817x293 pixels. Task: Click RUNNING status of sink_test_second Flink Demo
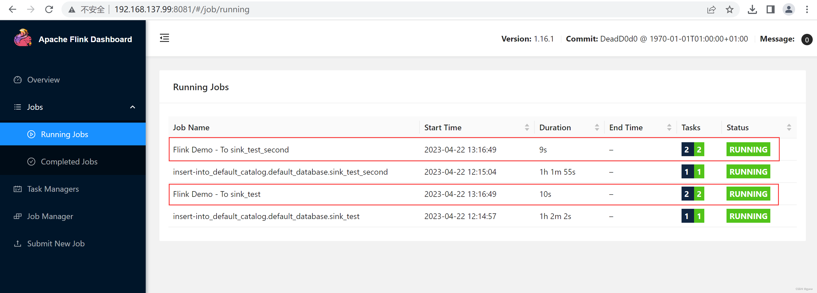click(748, 149)
